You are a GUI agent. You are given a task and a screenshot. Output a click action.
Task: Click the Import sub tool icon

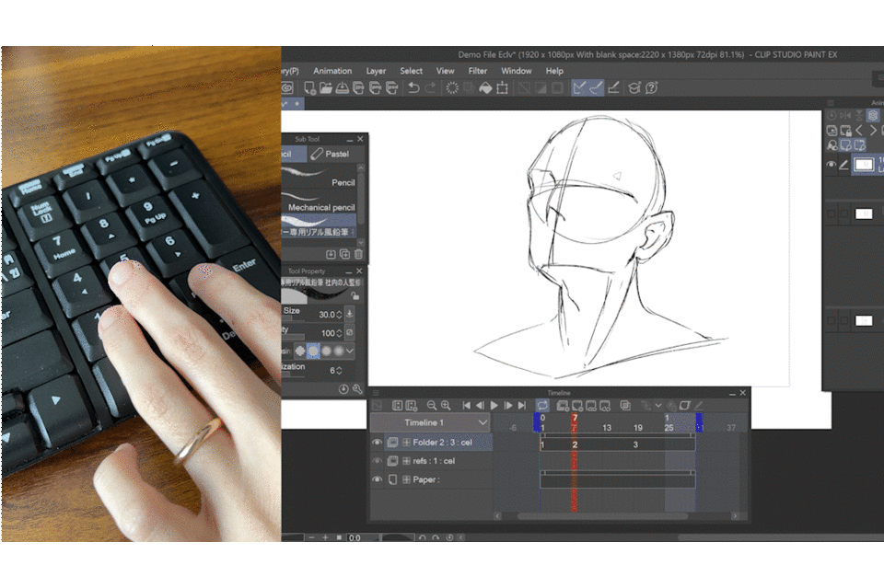pos(331,255)
